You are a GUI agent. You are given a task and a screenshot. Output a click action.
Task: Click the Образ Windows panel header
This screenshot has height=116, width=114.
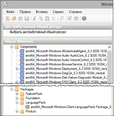click(57, 41)
